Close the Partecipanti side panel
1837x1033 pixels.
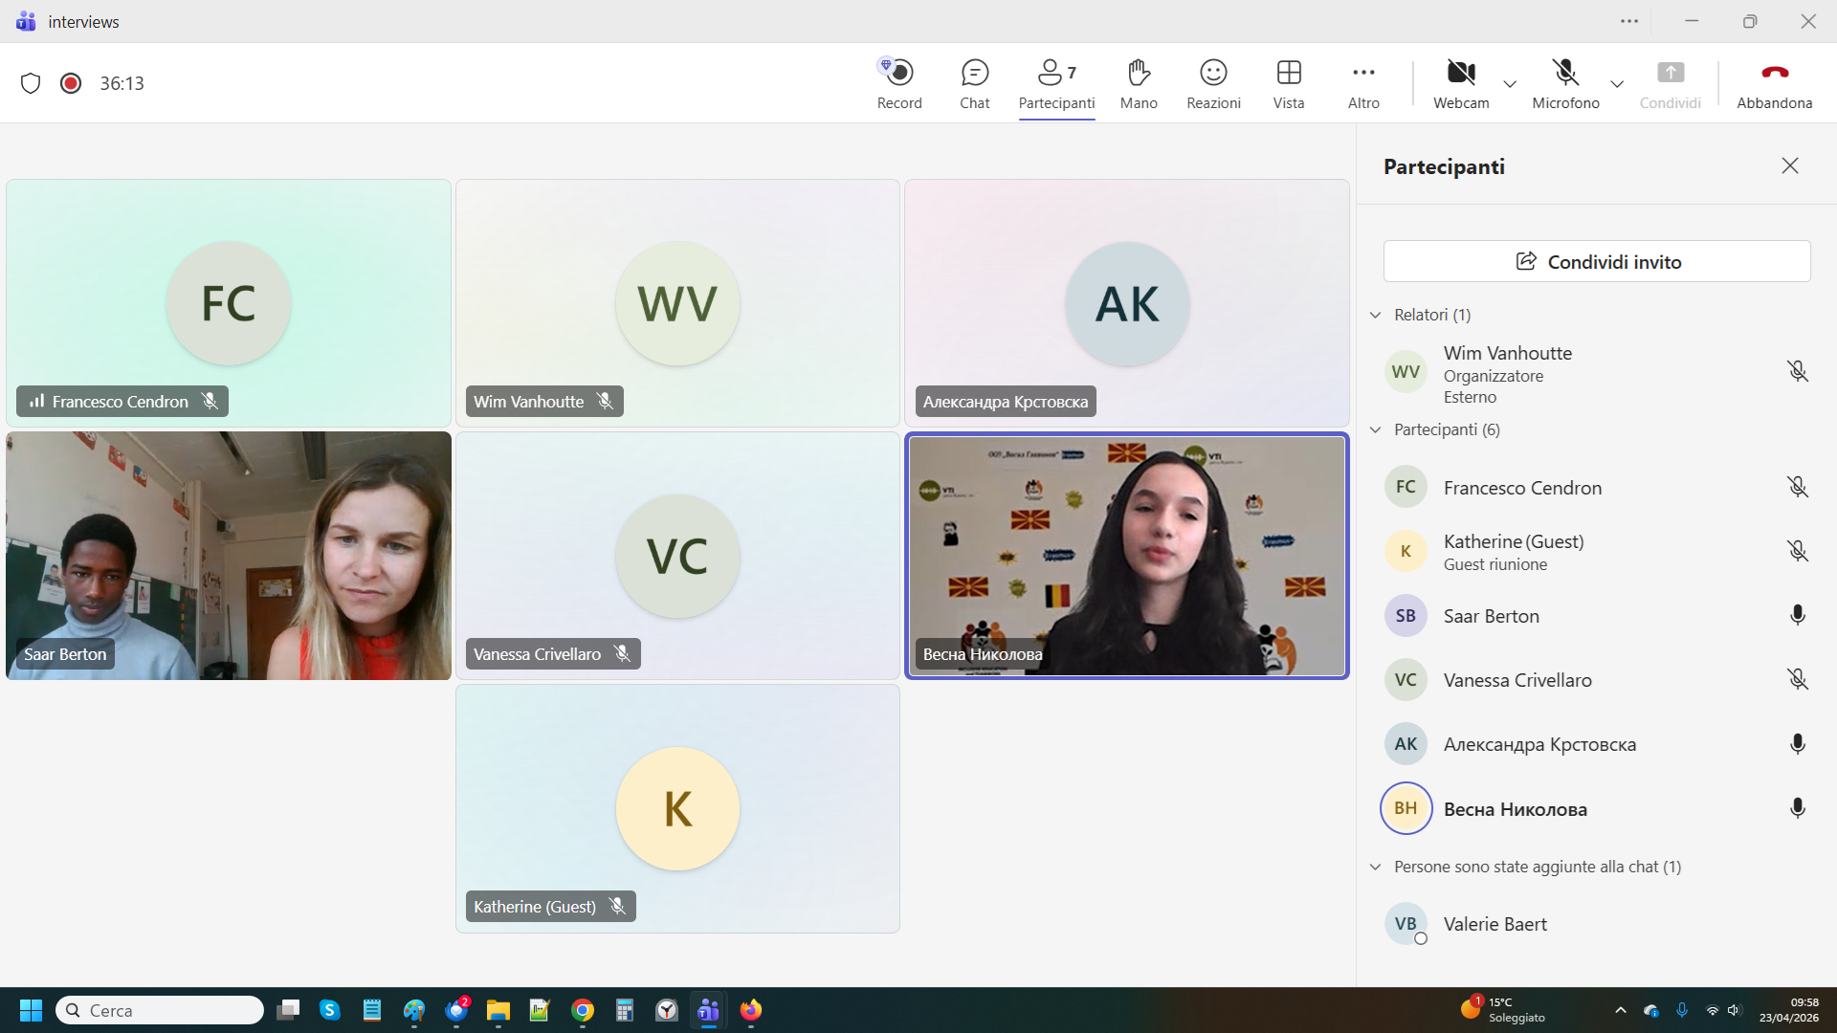[1790, 165]
